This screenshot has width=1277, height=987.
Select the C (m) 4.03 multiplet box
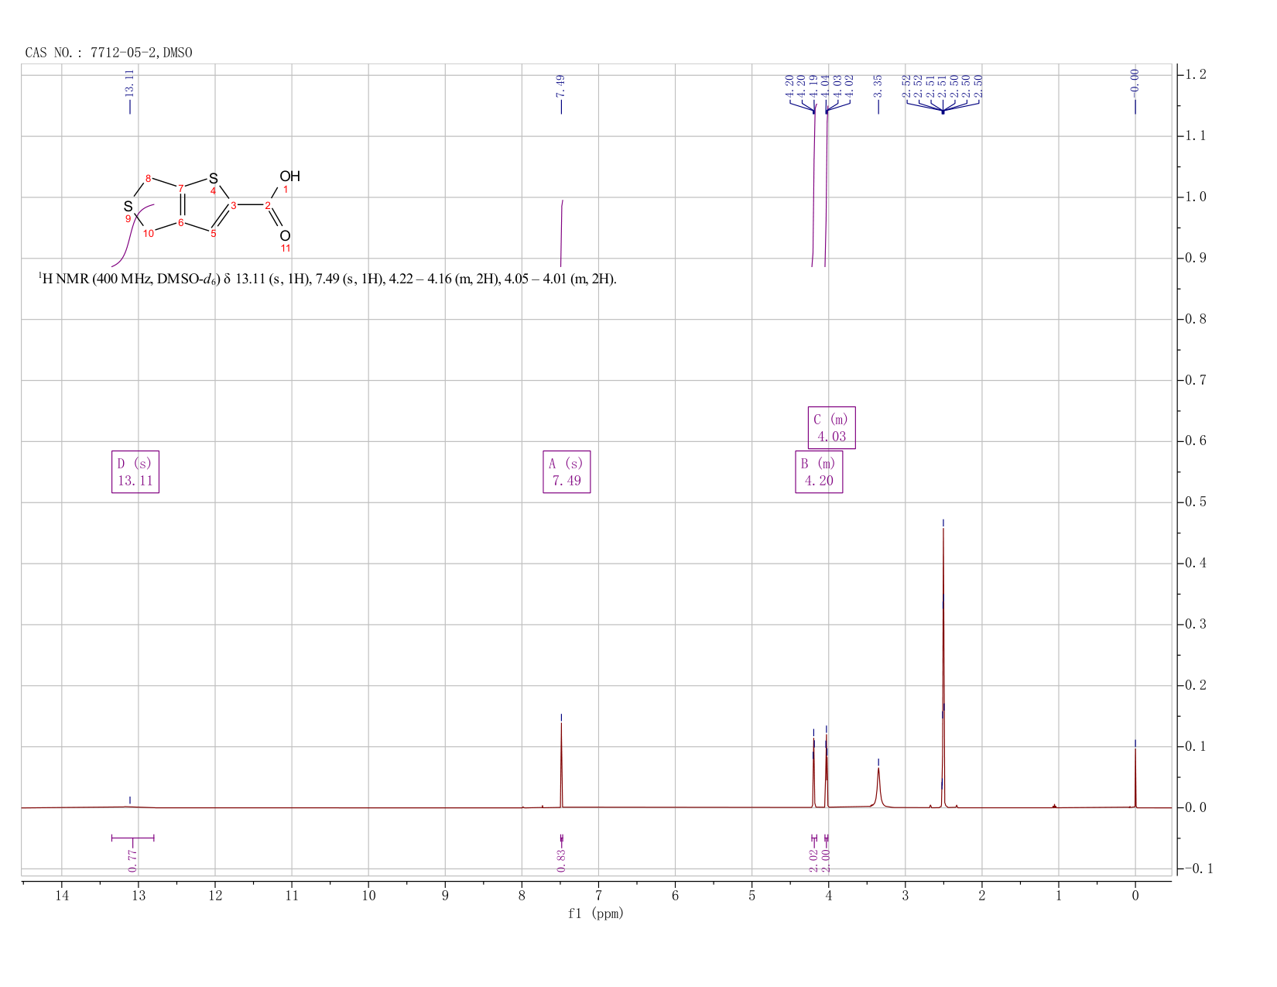[832, 428]
